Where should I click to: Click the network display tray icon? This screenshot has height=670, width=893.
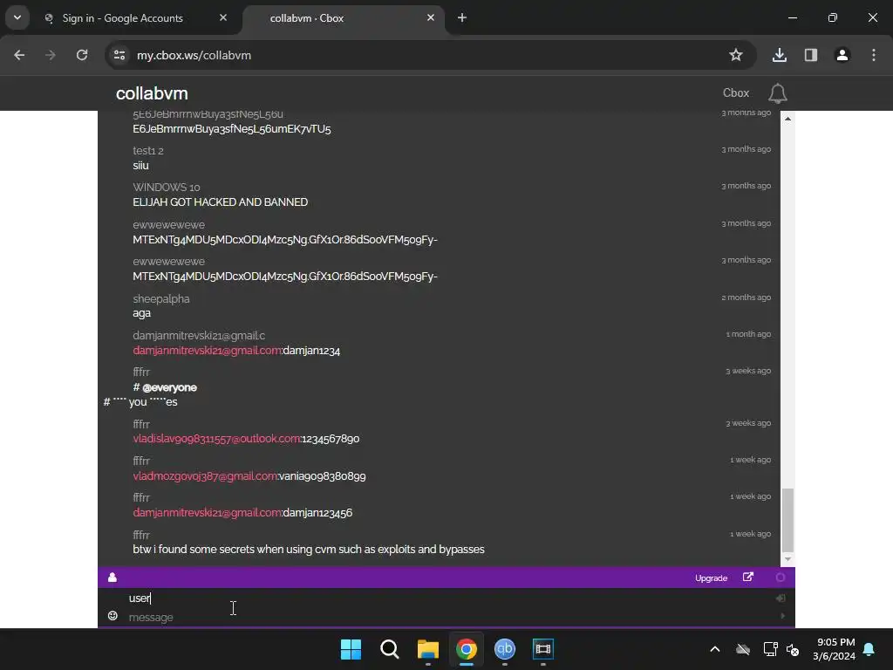point(770,649)
